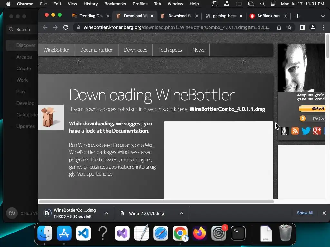This screenshot has width=330, height=247.
Task: Open Chrome three-dot menu
Action: [x=323, y=27]
